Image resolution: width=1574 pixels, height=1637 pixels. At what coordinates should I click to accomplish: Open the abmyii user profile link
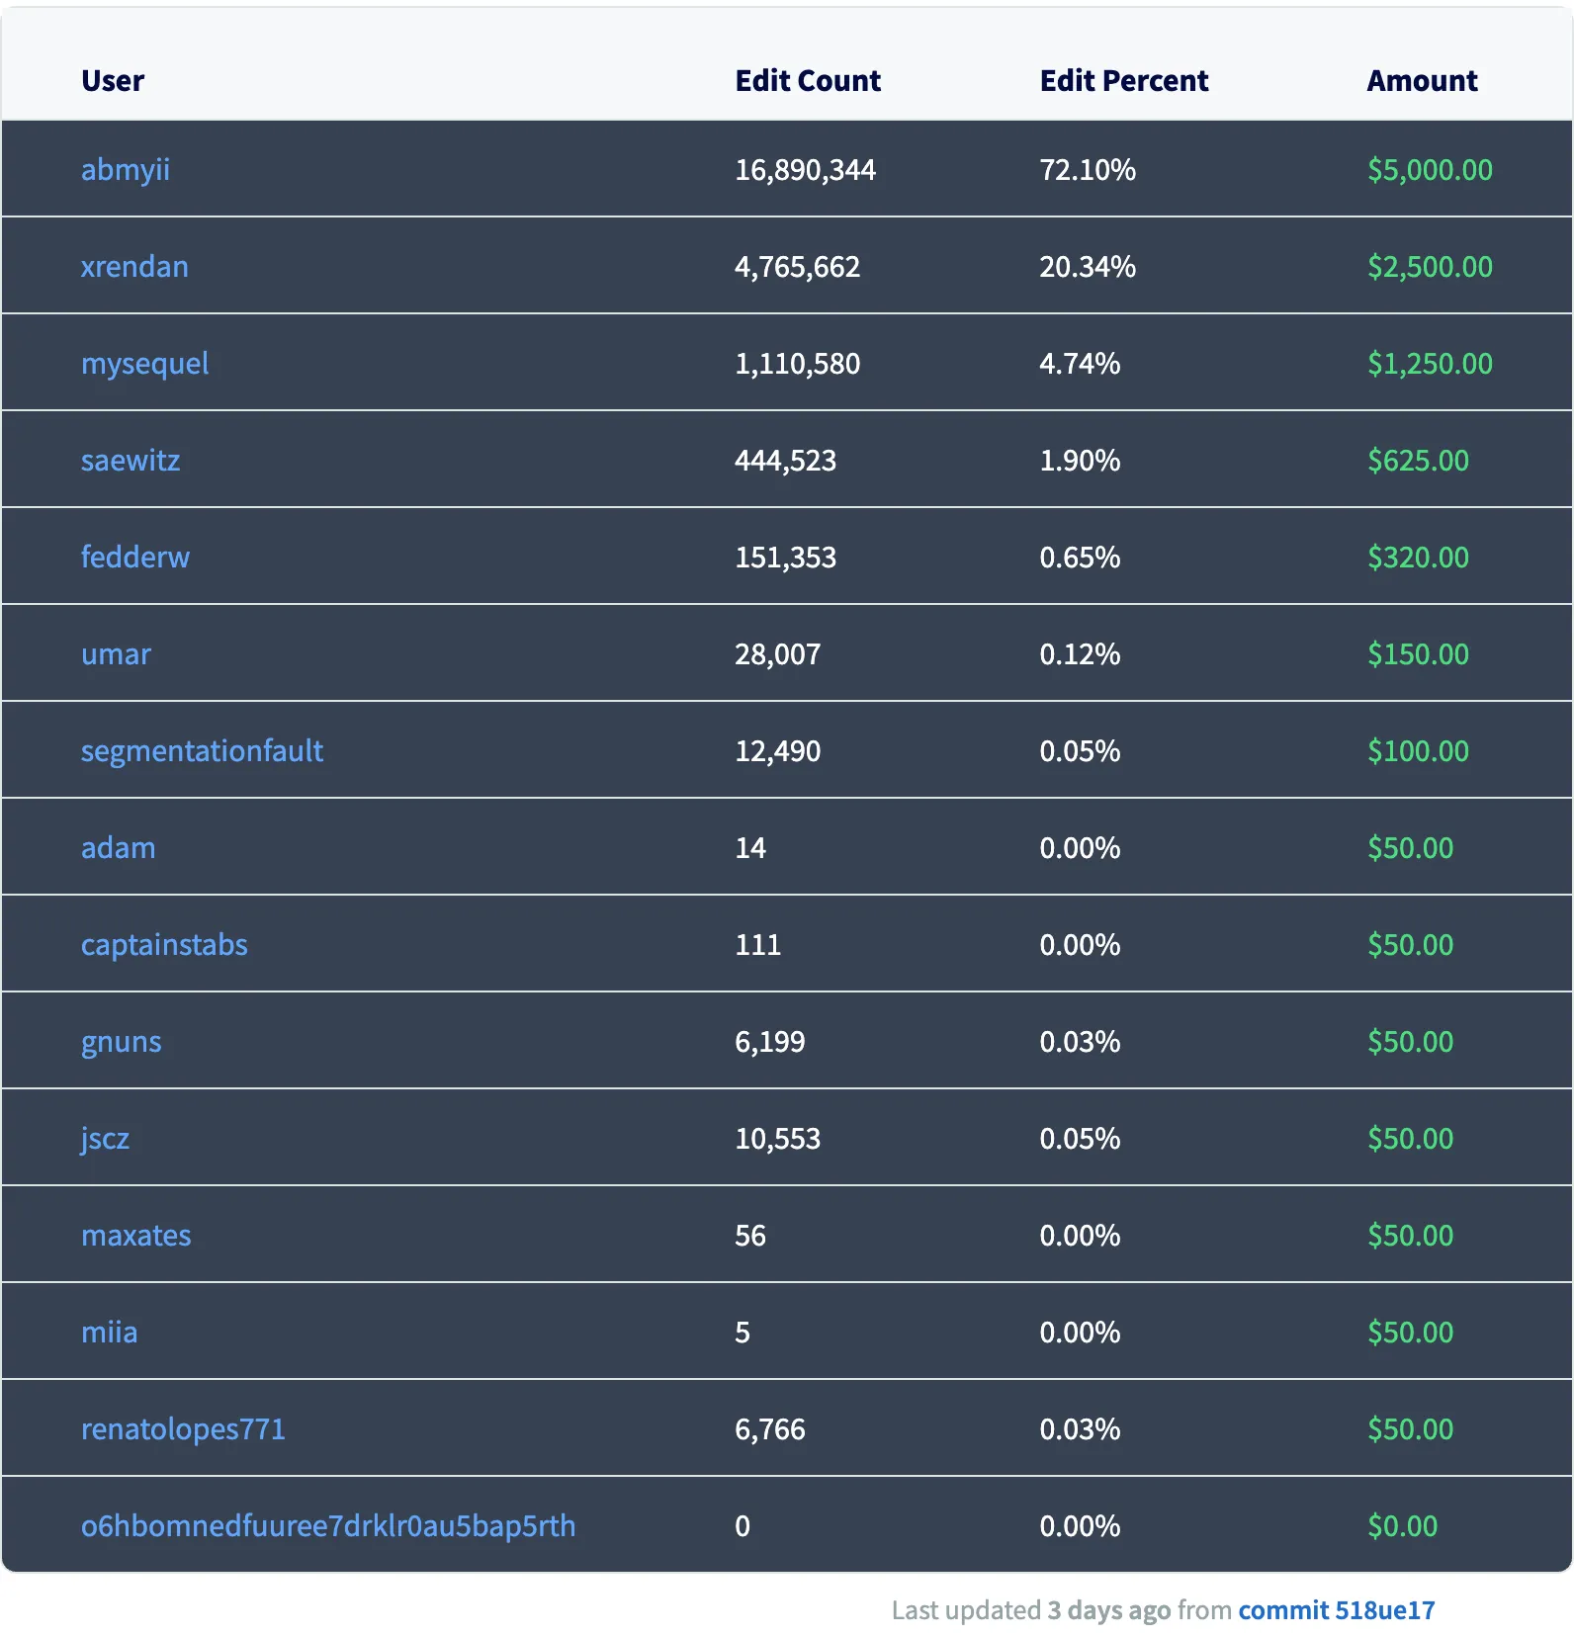click(x=126, y=170)
